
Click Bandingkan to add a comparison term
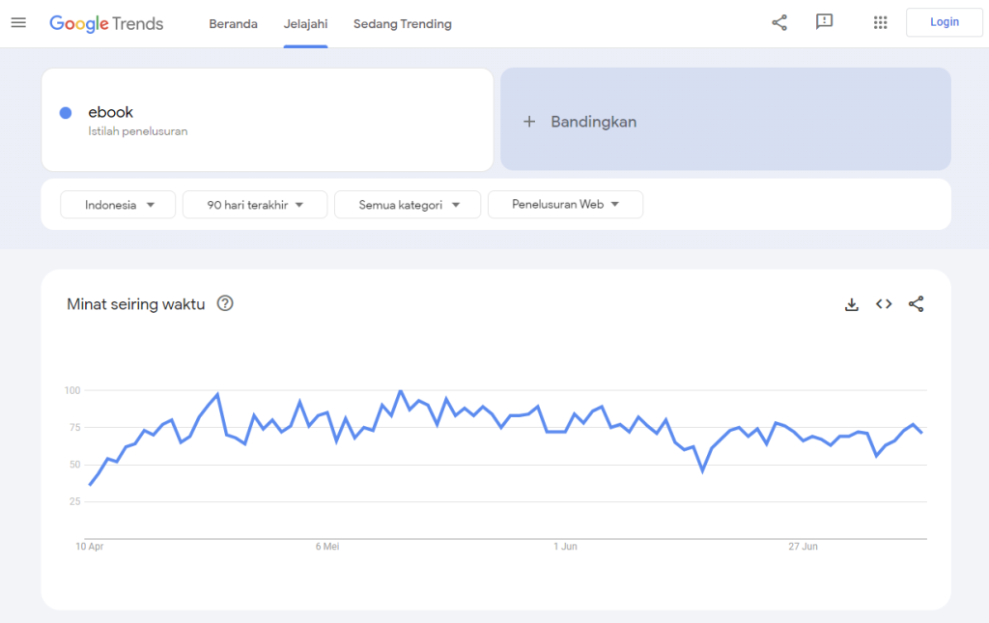[x=593, y=122]
